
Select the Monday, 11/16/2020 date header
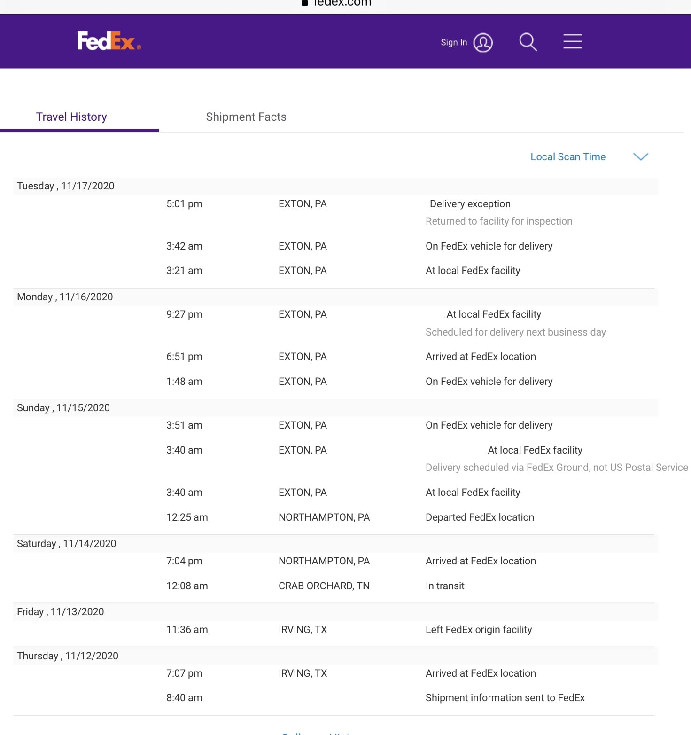(x=65, y=297)
